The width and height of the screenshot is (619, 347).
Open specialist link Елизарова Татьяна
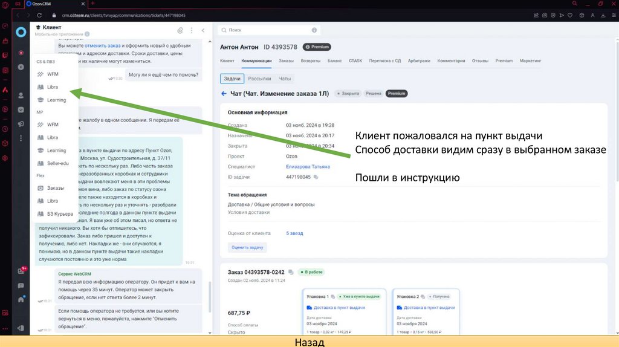coord(308,167)
